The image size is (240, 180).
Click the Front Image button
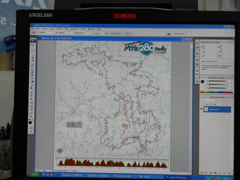[115, 33]
